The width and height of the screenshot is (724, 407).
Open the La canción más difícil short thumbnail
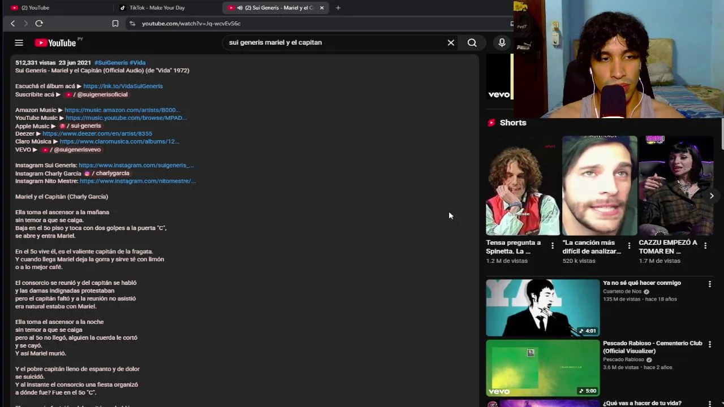pos(600,185)
